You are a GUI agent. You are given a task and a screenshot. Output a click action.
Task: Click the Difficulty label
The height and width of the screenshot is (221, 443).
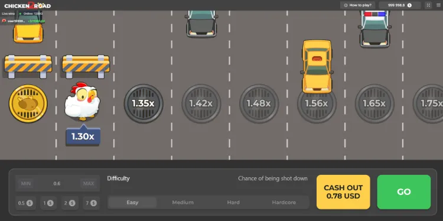tap(118, 178)
